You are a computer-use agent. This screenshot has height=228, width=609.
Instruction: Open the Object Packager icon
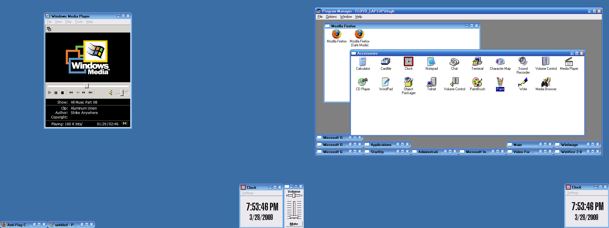(x=408, y=82)
